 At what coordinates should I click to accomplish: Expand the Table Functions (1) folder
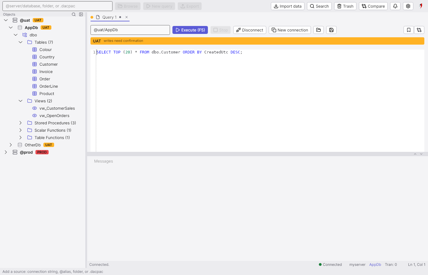(x=20, y=137)
